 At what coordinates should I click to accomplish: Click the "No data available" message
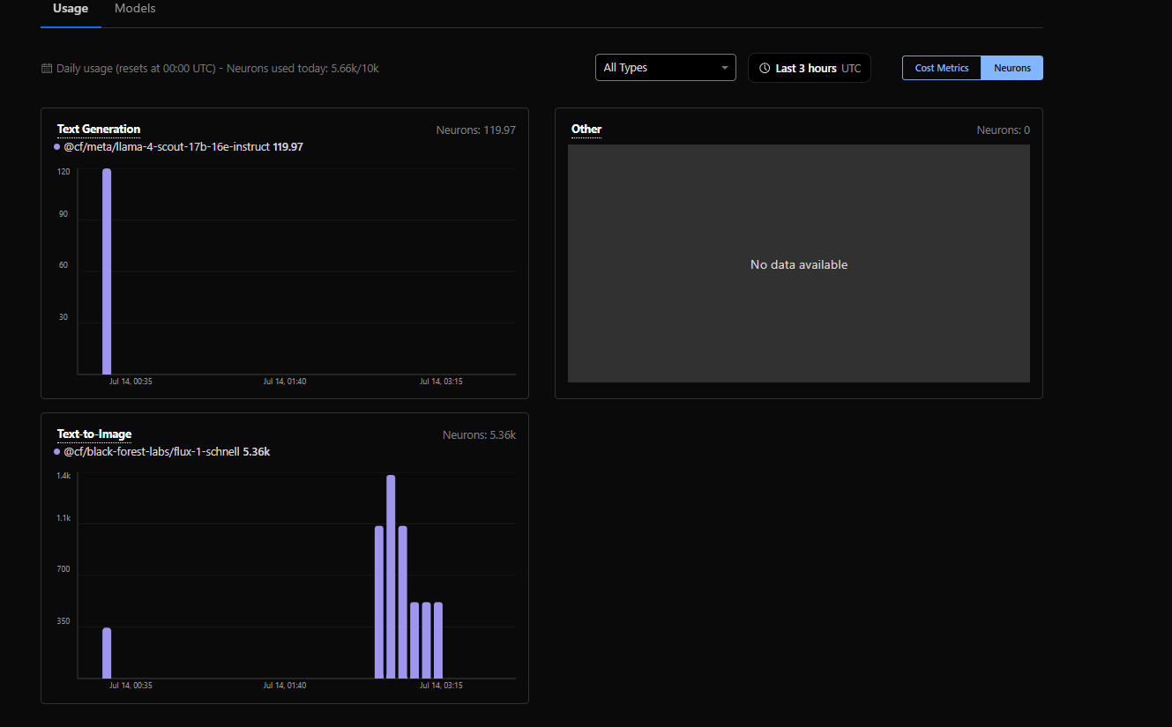coord(799,264)
